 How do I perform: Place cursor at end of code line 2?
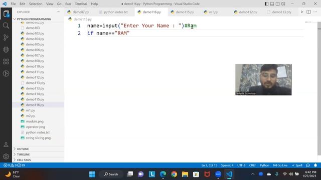point(130,33)
